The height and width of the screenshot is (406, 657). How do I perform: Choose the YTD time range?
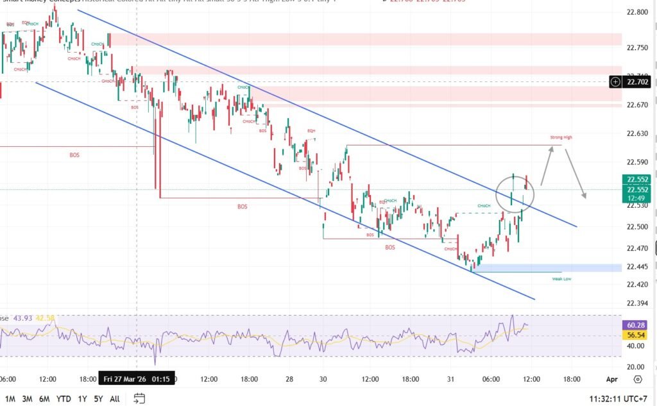pos(64,398)
